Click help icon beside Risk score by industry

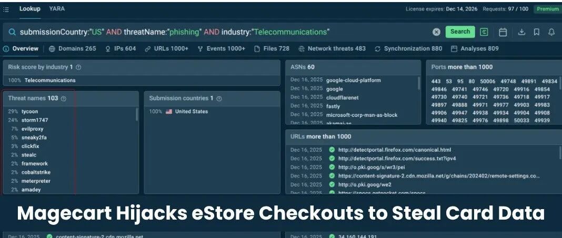tap(78, 67)
